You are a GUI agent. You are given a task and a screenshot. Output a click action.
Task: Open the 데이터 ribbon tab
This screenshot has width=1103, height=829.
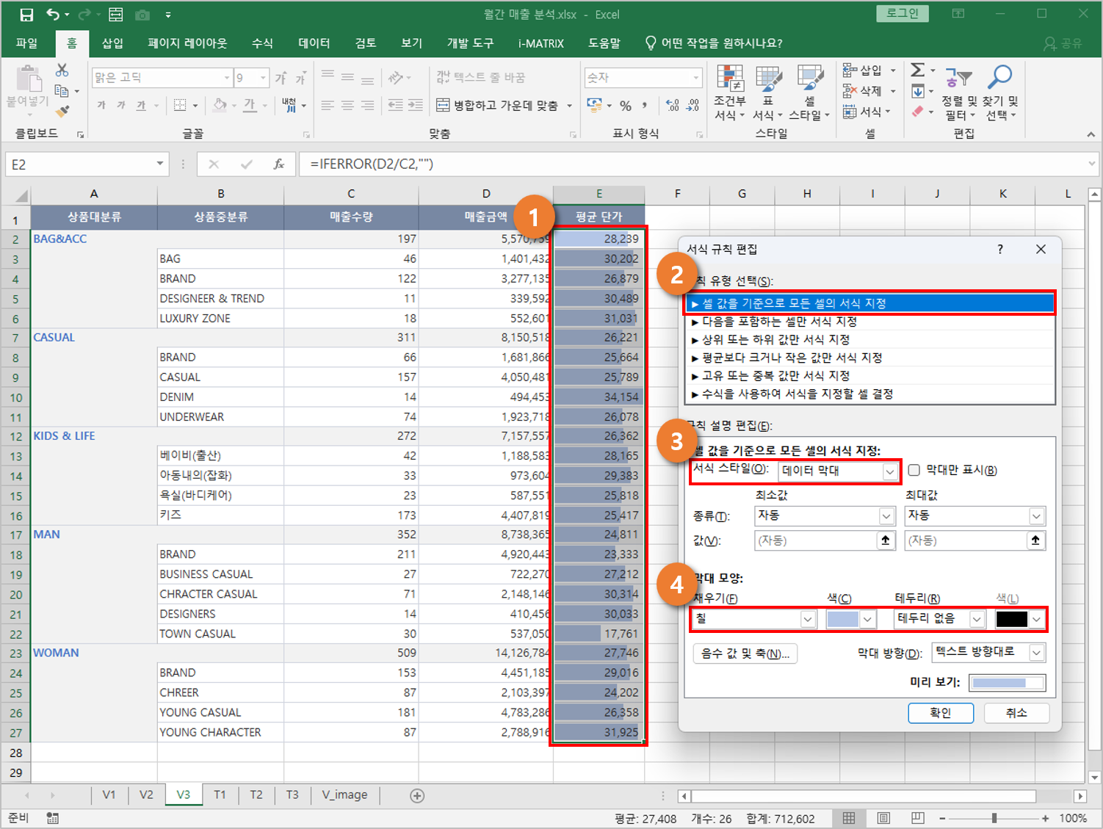pyautogui.click(x=314, y=43)
